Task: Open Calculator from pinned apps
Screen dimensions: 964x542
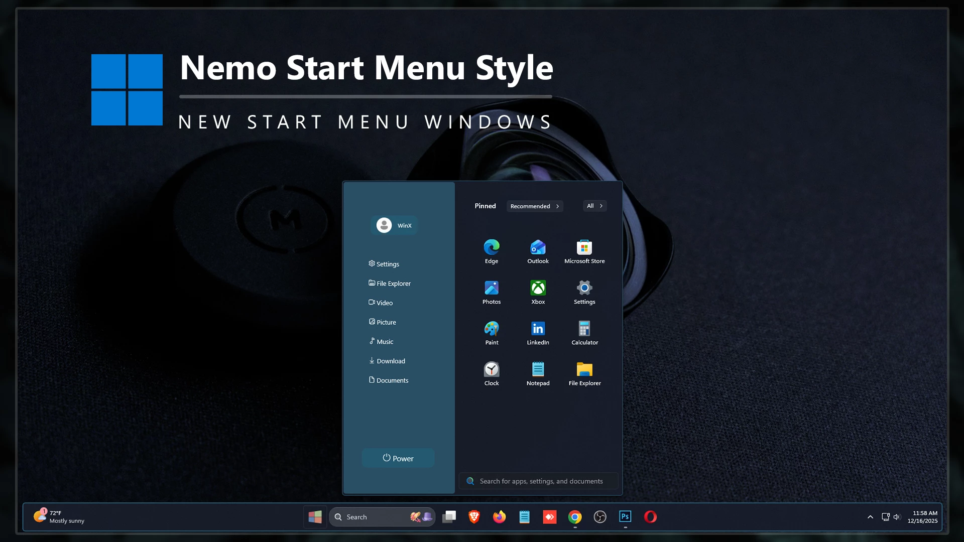Action: (x=584, y=333)
